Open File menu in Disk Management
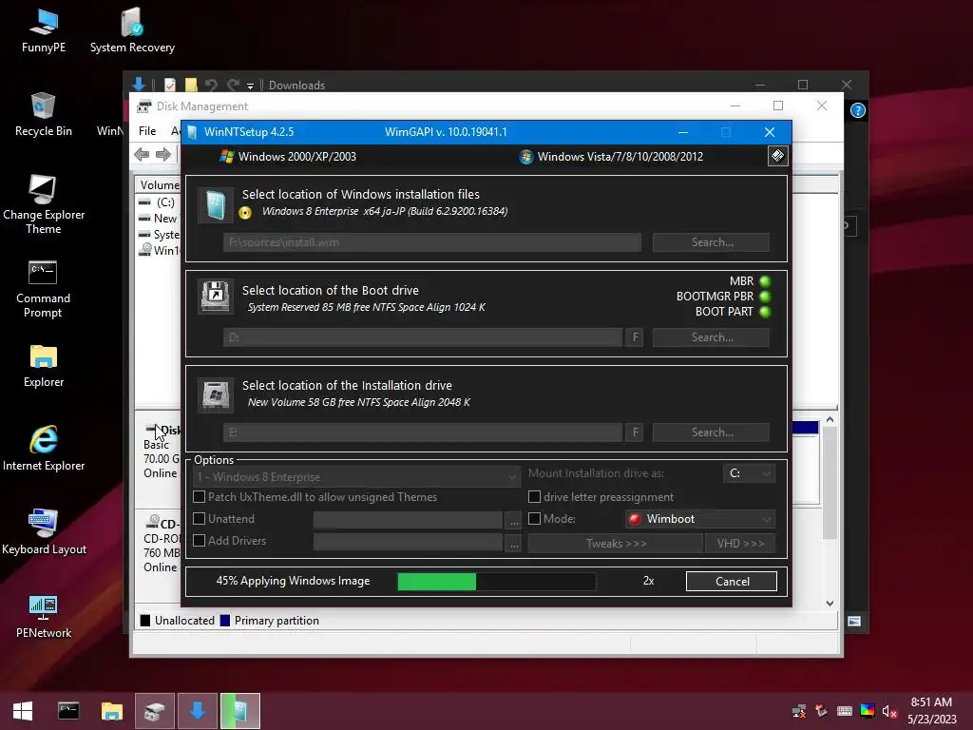Viewport: 973px width, 730px height. coord(147,131)
